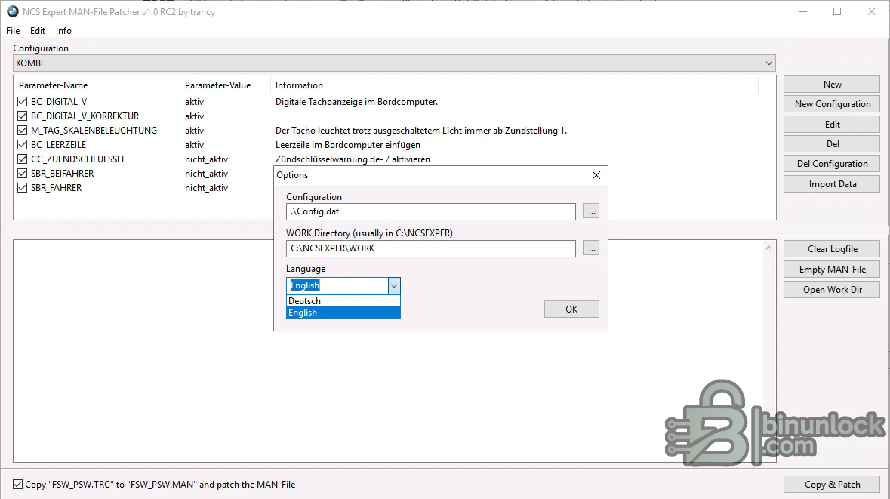Open the Info menu
This screenshot has height=499, width=890.
pyautogui.click(x=63, y=31)
